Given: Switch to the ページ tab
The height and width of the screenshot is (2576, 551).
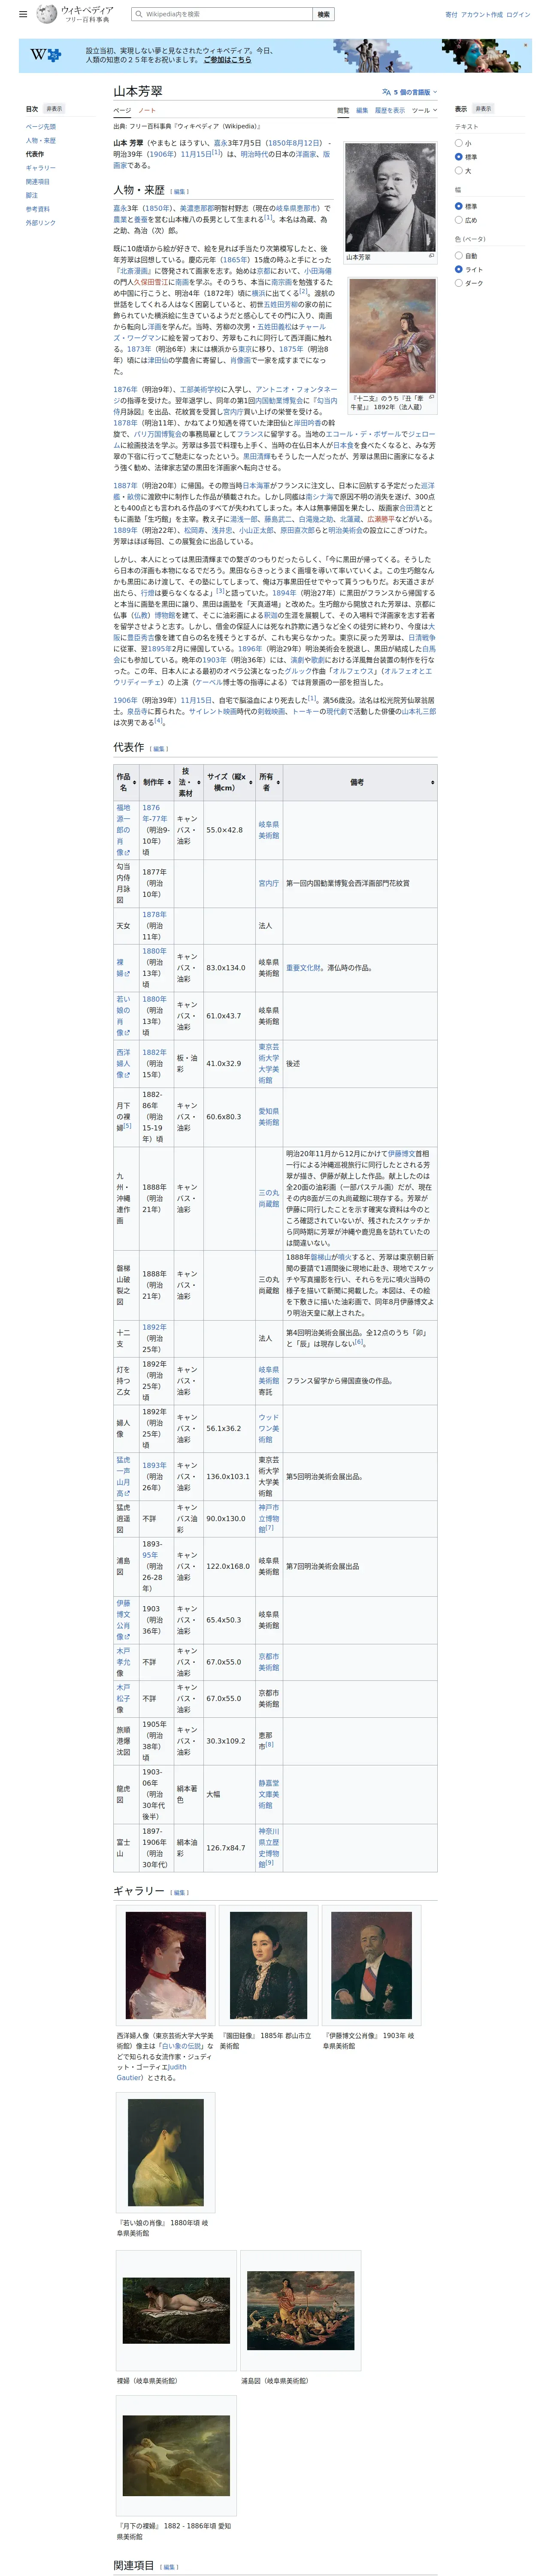Looking at the screenshot, I should [122, 110].
